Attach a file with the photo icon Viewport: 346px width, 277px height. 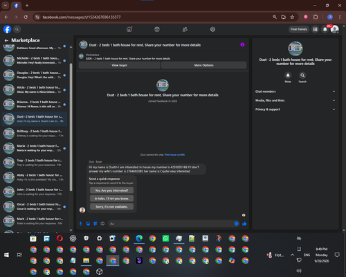(88, 224)
